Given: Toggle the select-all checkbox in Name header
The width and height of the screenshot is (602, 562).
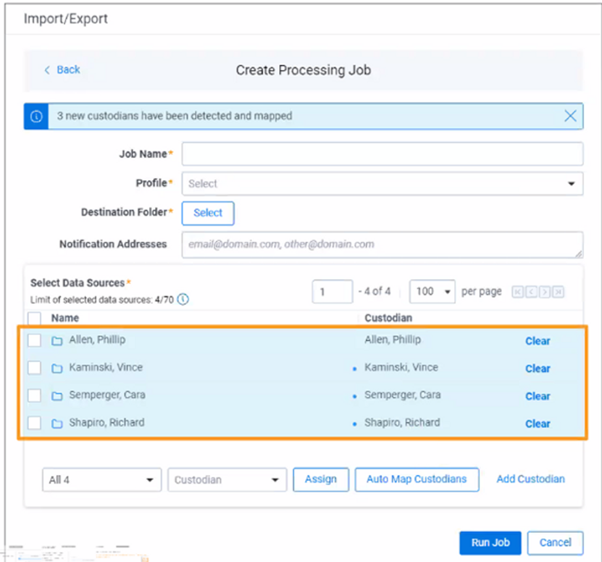Looking at the screenshot, I should pyautogui.click(x=35, y=319).
